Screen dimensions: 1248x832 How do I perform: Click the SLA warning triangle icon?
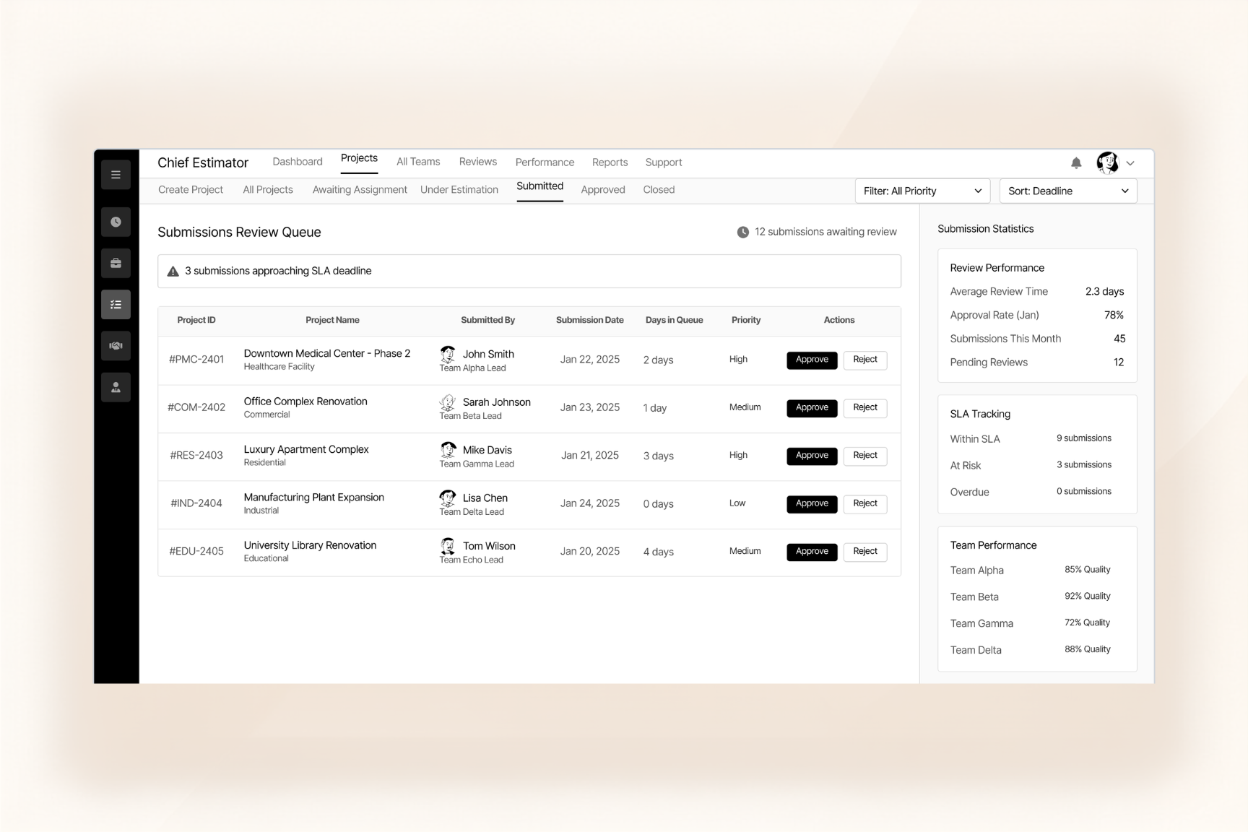[173, 272]
